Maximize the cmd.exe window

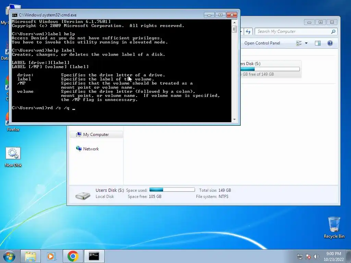[x=220, y=15]
